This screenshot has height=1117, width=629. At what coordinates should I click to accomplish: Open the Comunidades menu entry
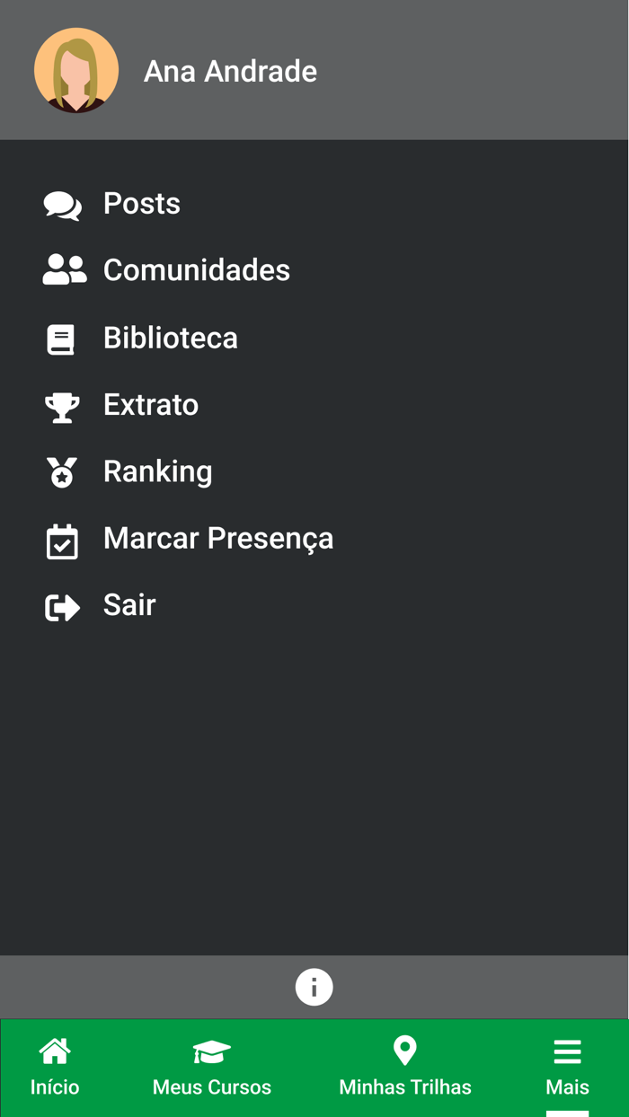197,269
